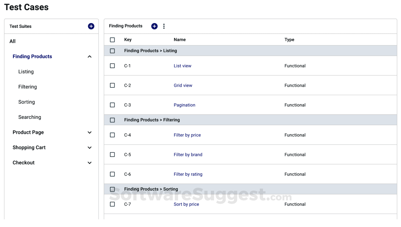Open the List view test case
The image size is (401, 227).
(x=182, y=65)
